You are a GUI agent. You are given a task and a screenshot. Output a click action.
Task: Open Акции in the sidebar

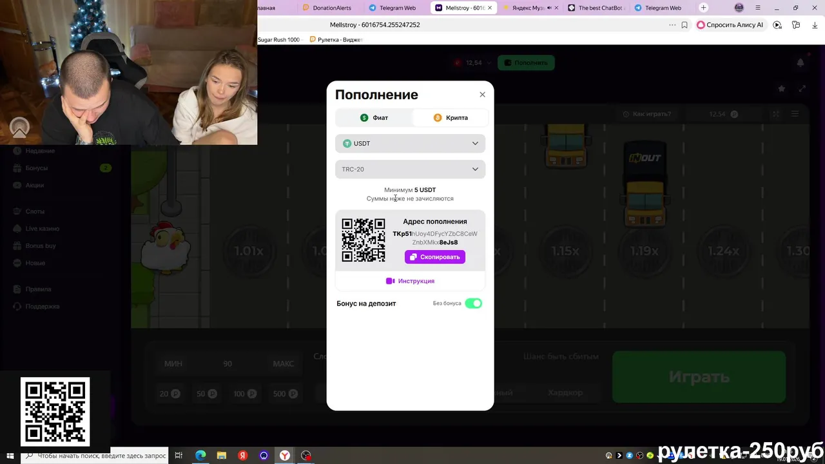tap(35, 186)
